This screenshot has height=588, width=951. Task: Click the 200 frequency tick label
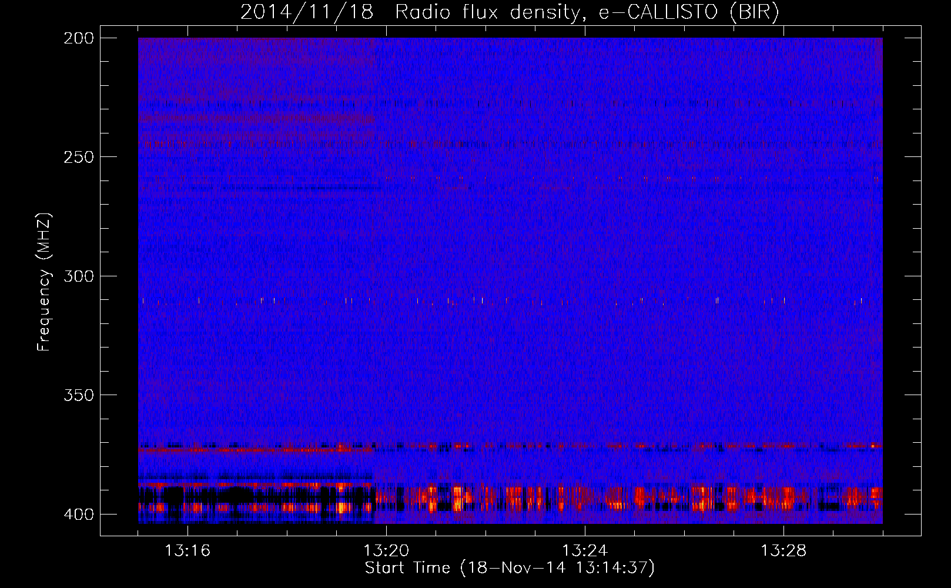(78, 38)
